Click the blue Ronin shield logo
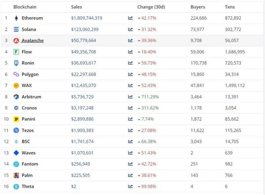 16,63
